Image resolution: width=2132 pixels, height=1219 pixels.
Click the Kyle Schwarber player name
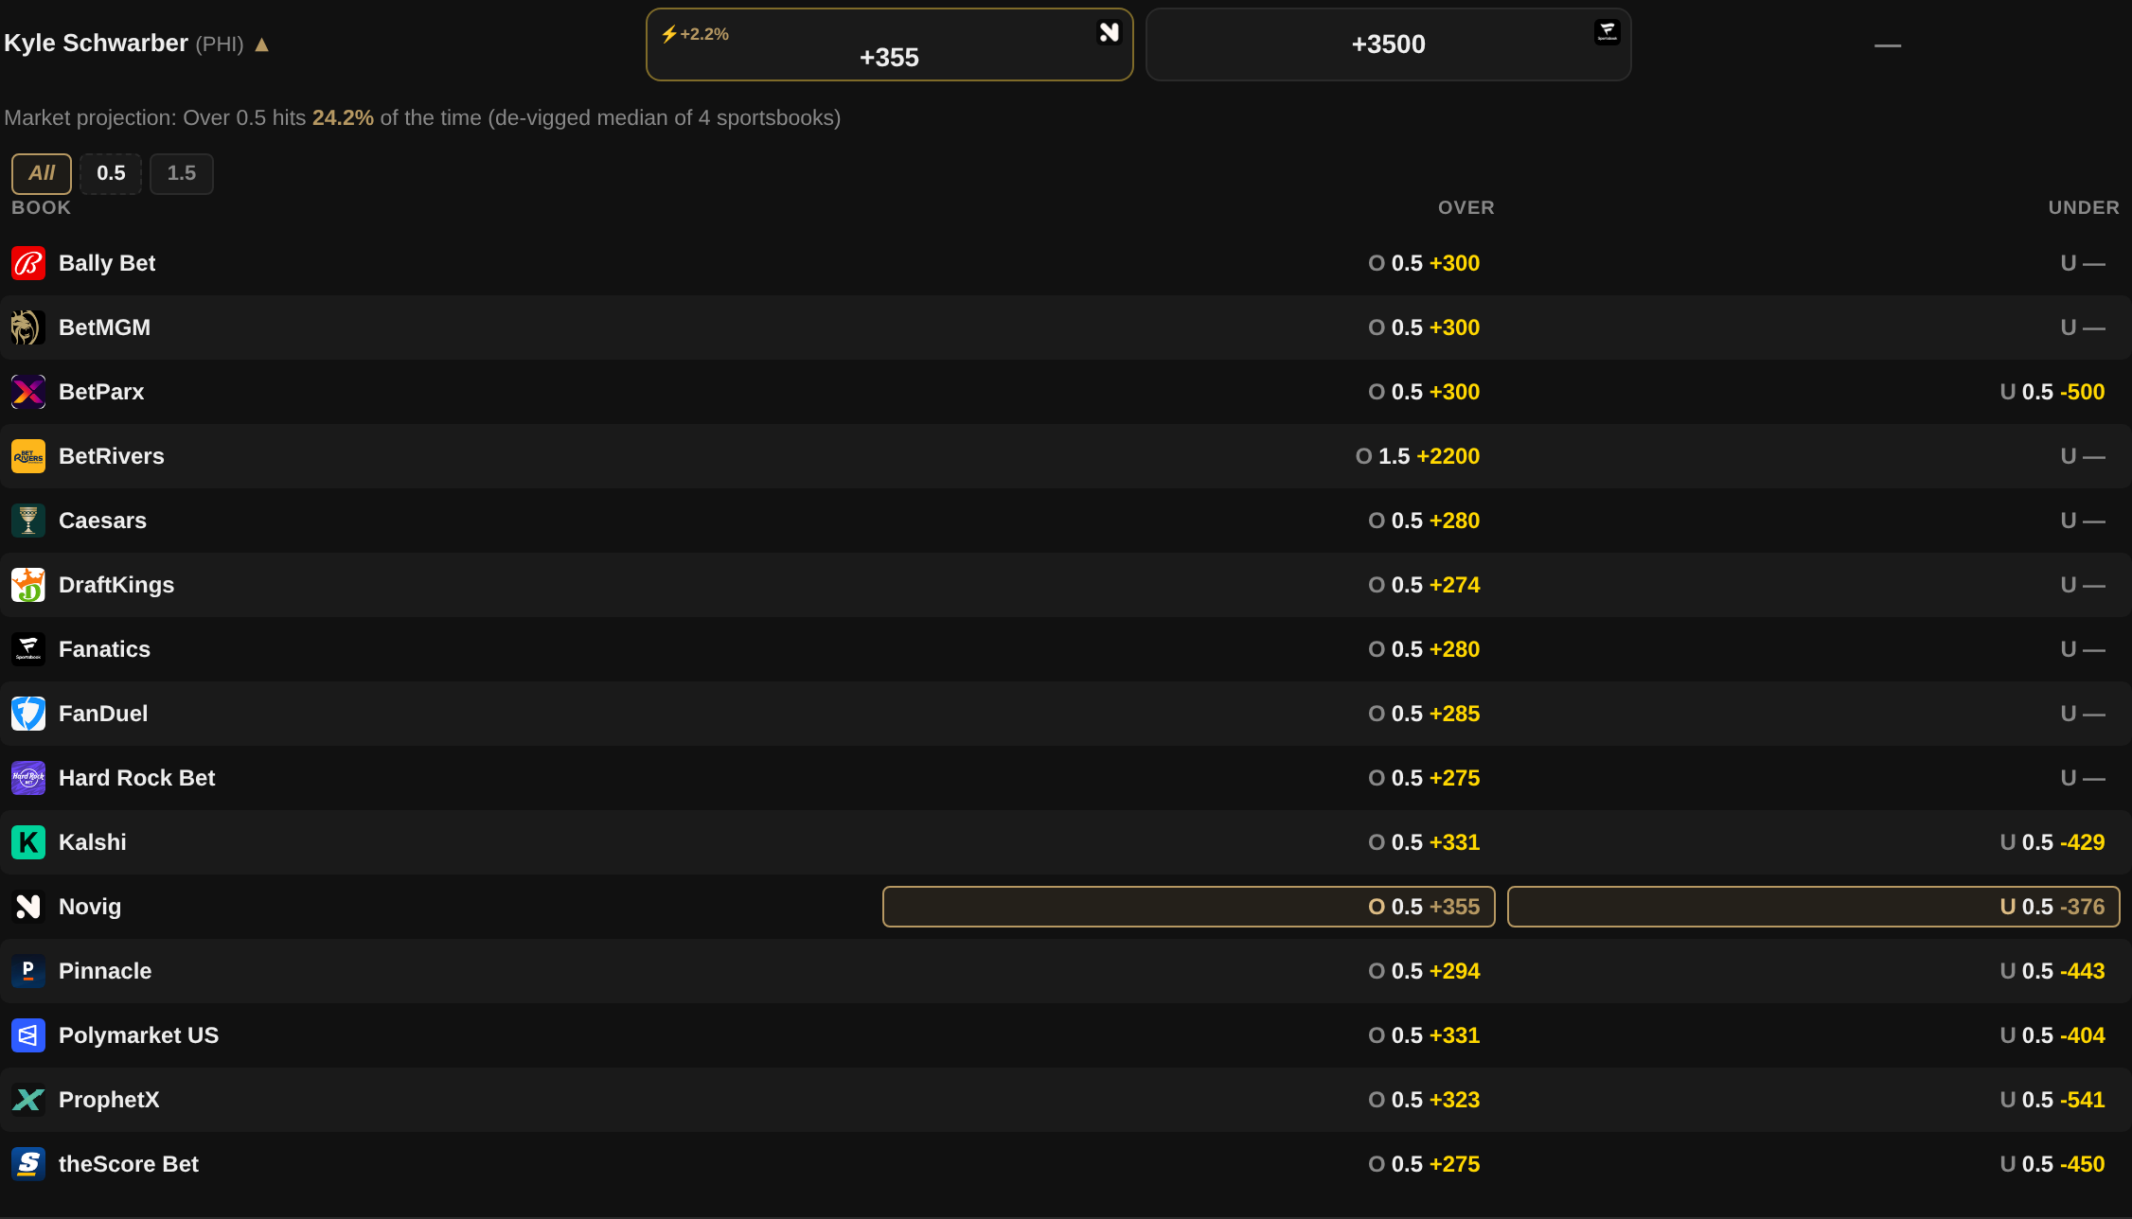tap(96, 44)
